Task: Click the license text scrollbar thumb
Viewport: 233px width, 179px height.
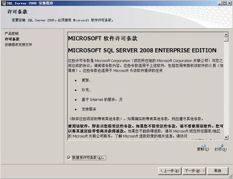Action: coord(226,39)
